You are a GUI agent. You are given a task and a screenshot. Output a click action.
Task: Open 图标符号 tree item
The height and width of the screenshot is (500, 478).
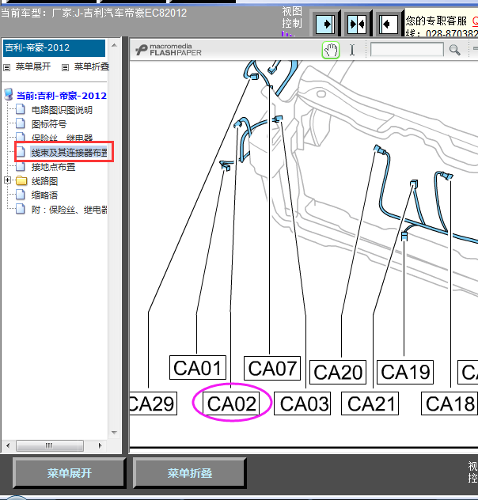click(49, 124)
